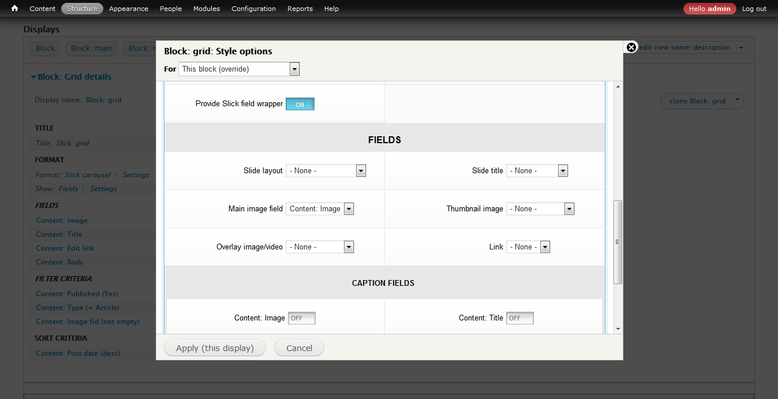Cancel the Style options dialog
This screenshot has width=778, height=399.
299,348
